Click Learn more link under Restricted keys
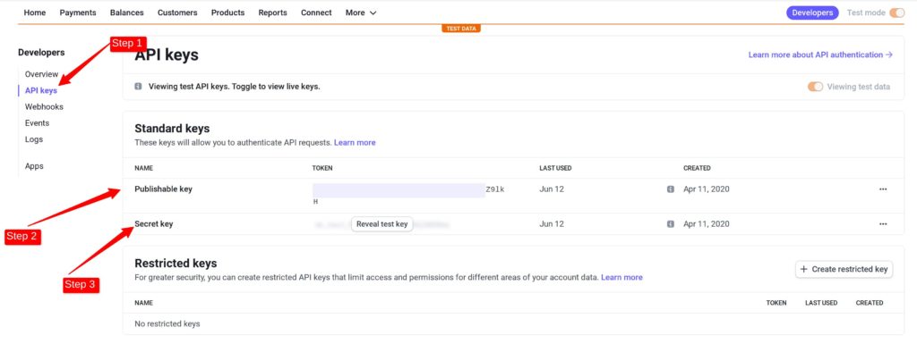The height and width of the screenshot is (344, 917). click(x=621, y=278)
